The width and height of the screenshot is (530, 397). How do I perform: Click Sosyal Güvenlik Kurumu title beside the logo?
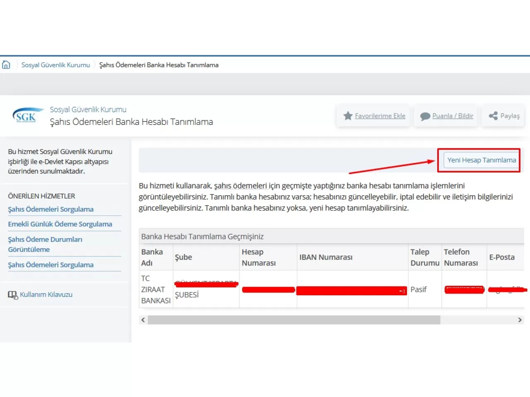click(x=88, y=110)
